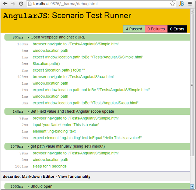This screenshot has height=190, width=196.
Task: Reload the page with the refresh icon
Action: pyautogui.click(x=21, y=4)
